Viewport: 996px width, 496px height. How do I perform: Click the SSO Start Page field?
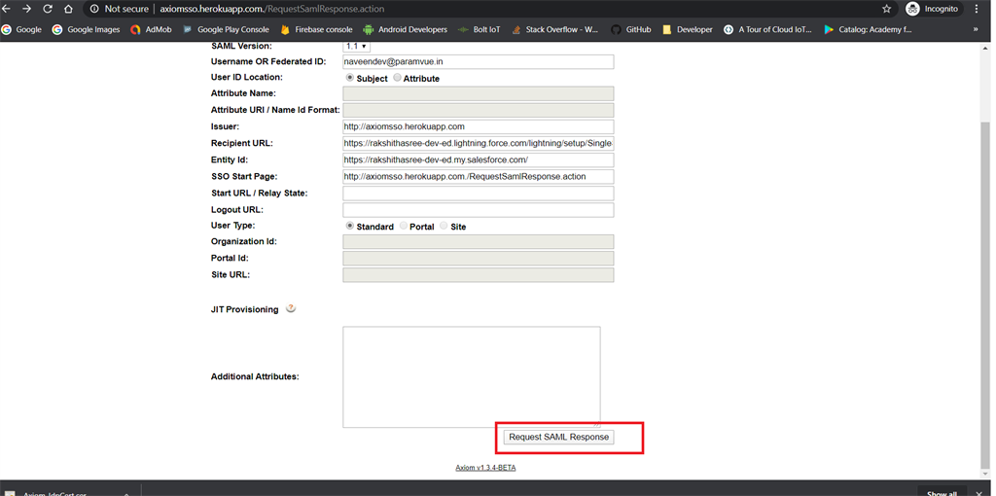click(479, 176)
